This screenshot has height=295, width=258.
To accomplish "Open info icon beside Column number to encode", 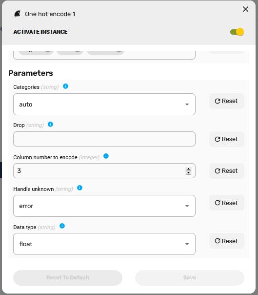I will tap(106, 156).
